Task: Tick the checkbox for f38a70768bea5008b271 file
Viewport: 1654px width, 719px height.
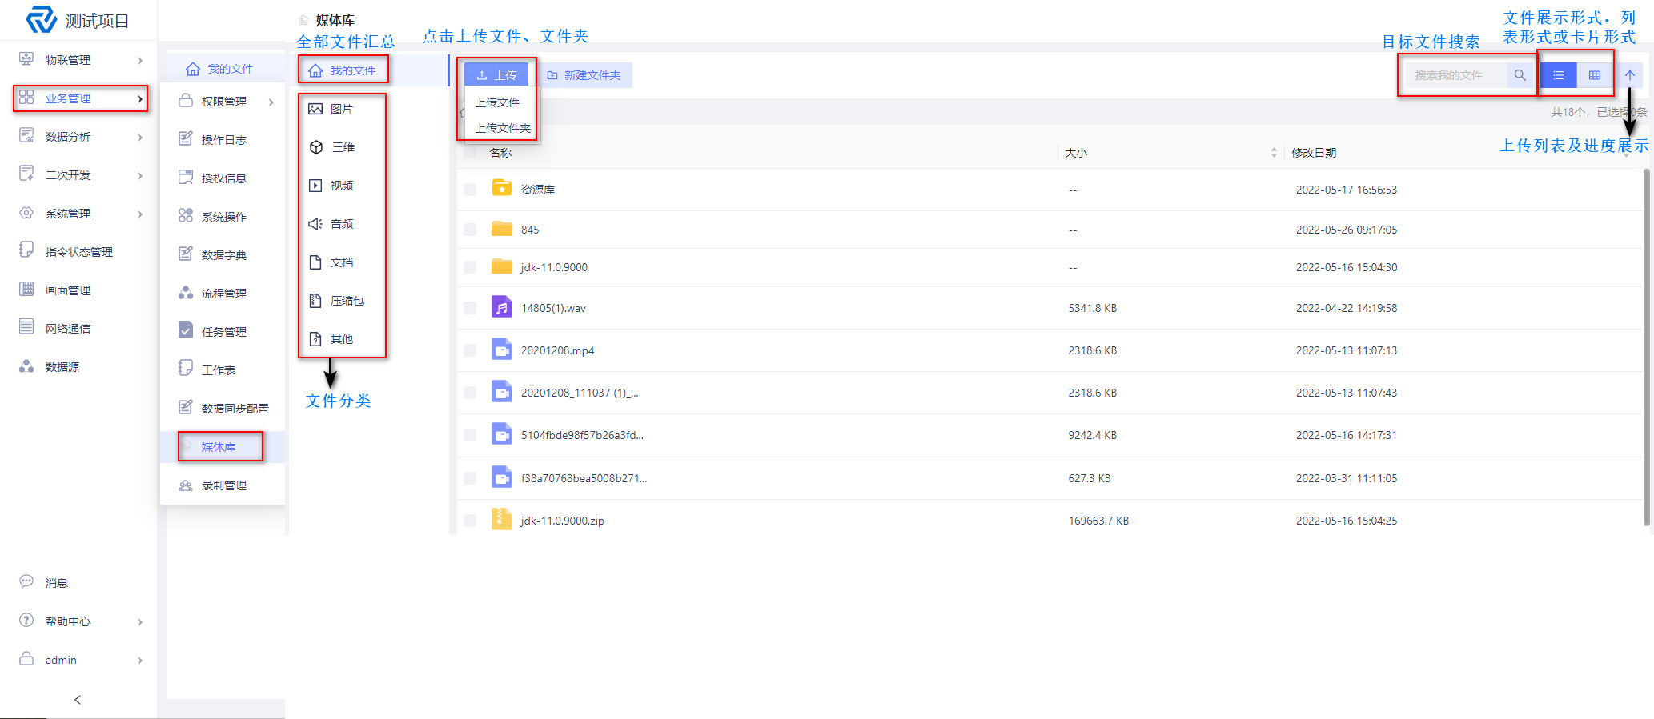Action: 470,478
